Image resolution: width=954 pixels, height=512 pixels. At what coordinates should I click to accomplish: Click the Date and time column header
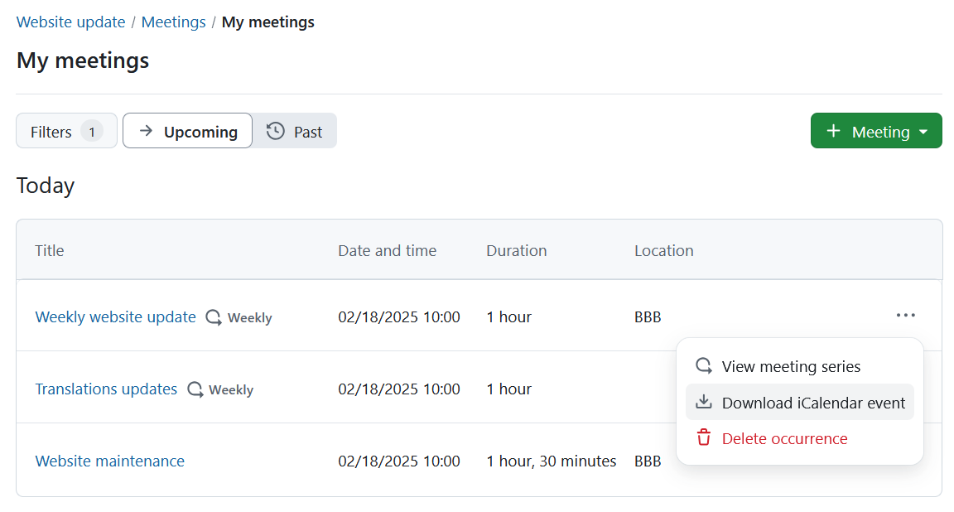click(387, 250)
